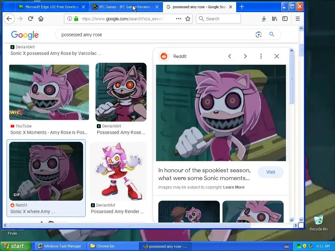Click the large Reddit preview image

[221, 113]
